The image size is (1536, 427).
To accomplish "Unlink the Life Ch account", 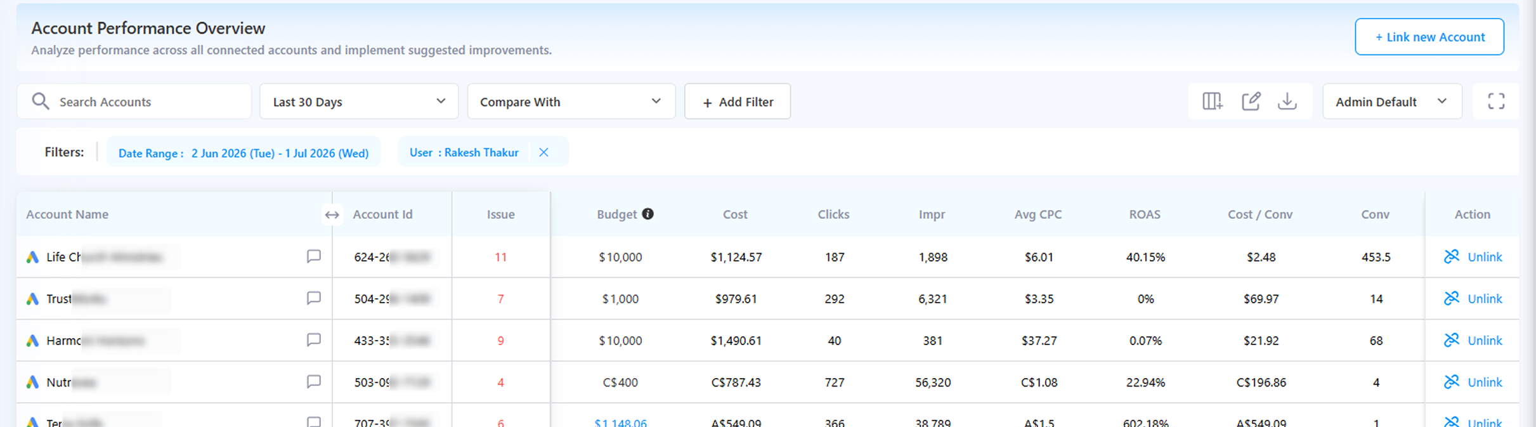I will (1485, 257).
